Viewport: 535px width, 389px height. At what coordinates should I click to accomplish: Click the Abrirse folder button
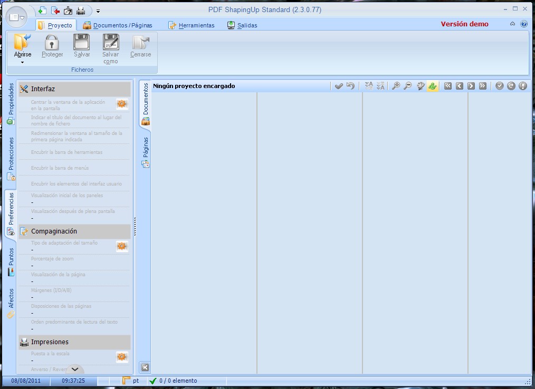point(23,46)
